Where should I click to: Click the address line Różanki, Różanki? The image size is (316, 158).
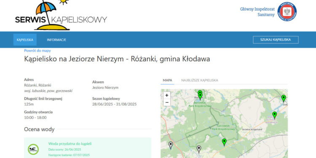37,85
